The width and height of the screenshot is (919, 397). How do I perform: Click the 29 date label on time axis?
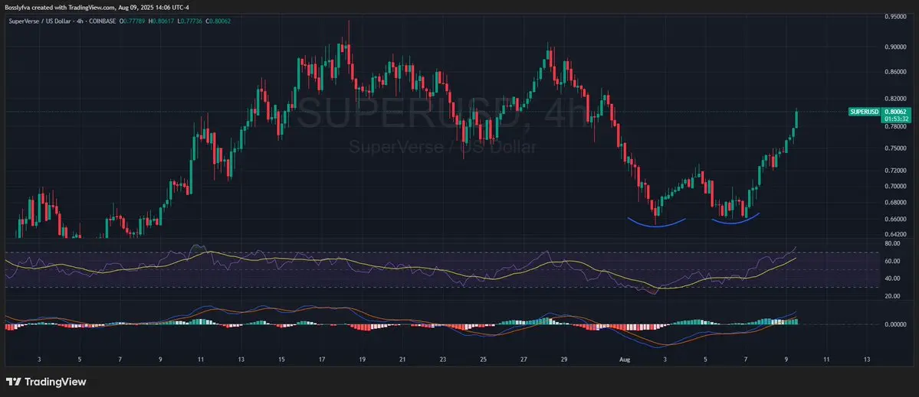(x=564, y=359)
